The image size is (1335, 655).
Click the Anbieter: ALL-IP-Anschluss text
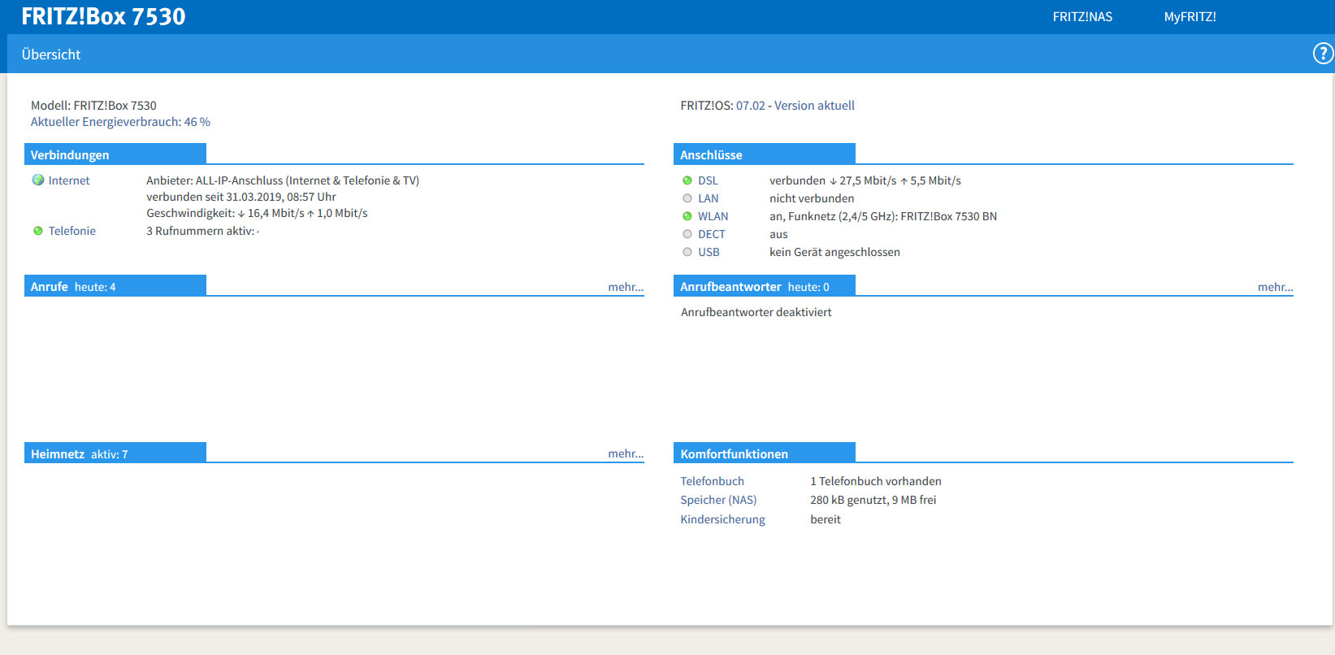(x=283, y=180)
